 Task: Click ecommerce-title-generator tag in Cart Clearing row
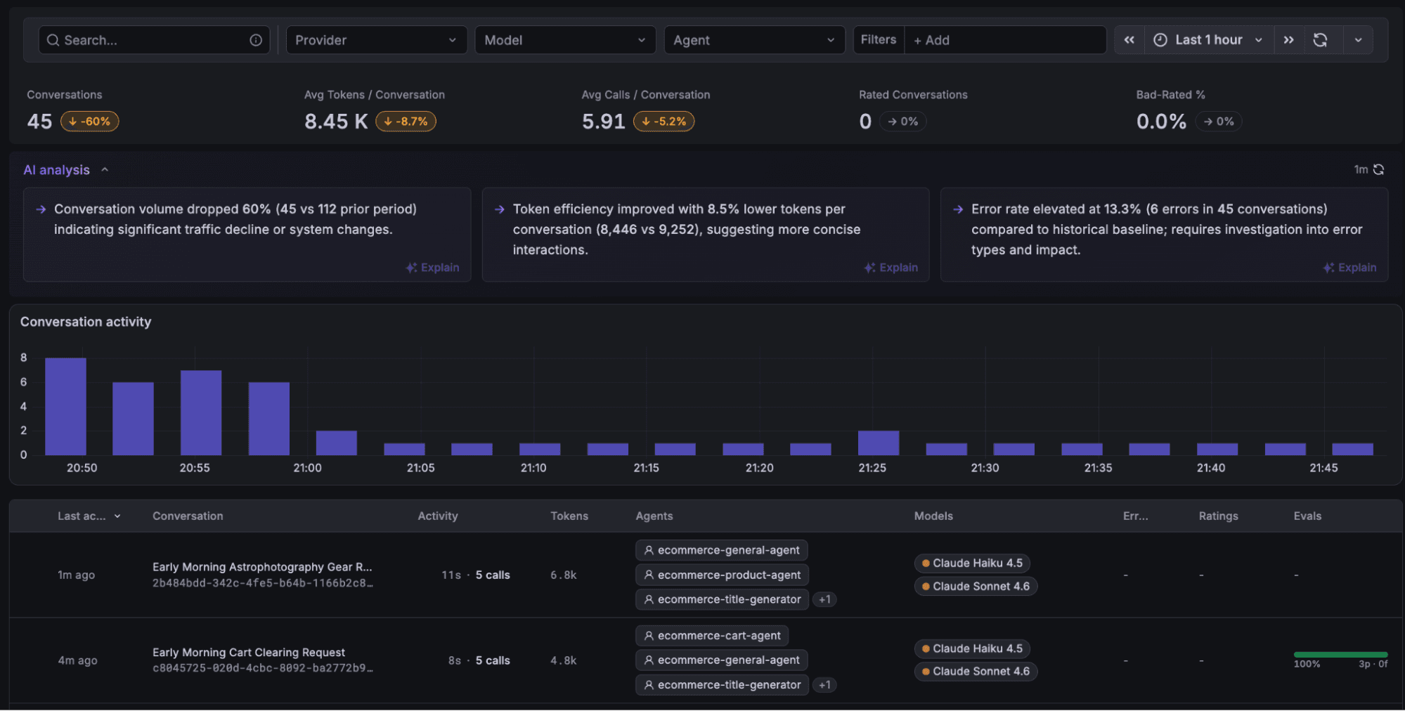point(723,684)
